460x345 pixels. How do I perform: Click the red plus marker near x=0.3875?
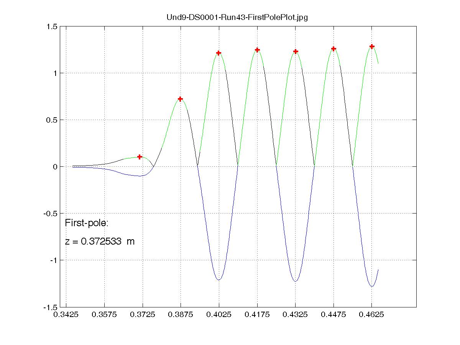(180, 99)
